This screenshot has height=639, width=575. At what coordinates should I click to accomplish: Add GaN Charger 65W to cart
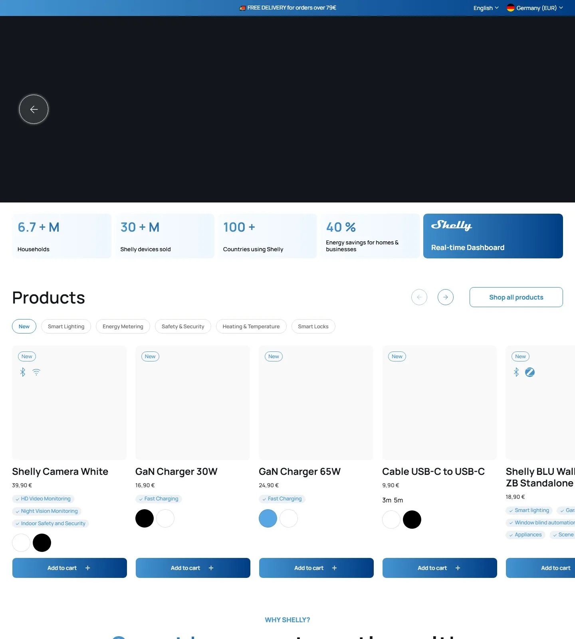coord(316,568)
